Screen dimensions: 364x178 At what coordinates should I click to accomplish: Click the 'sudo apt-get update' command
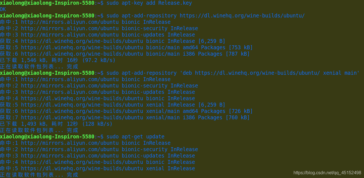pos(135,137)
